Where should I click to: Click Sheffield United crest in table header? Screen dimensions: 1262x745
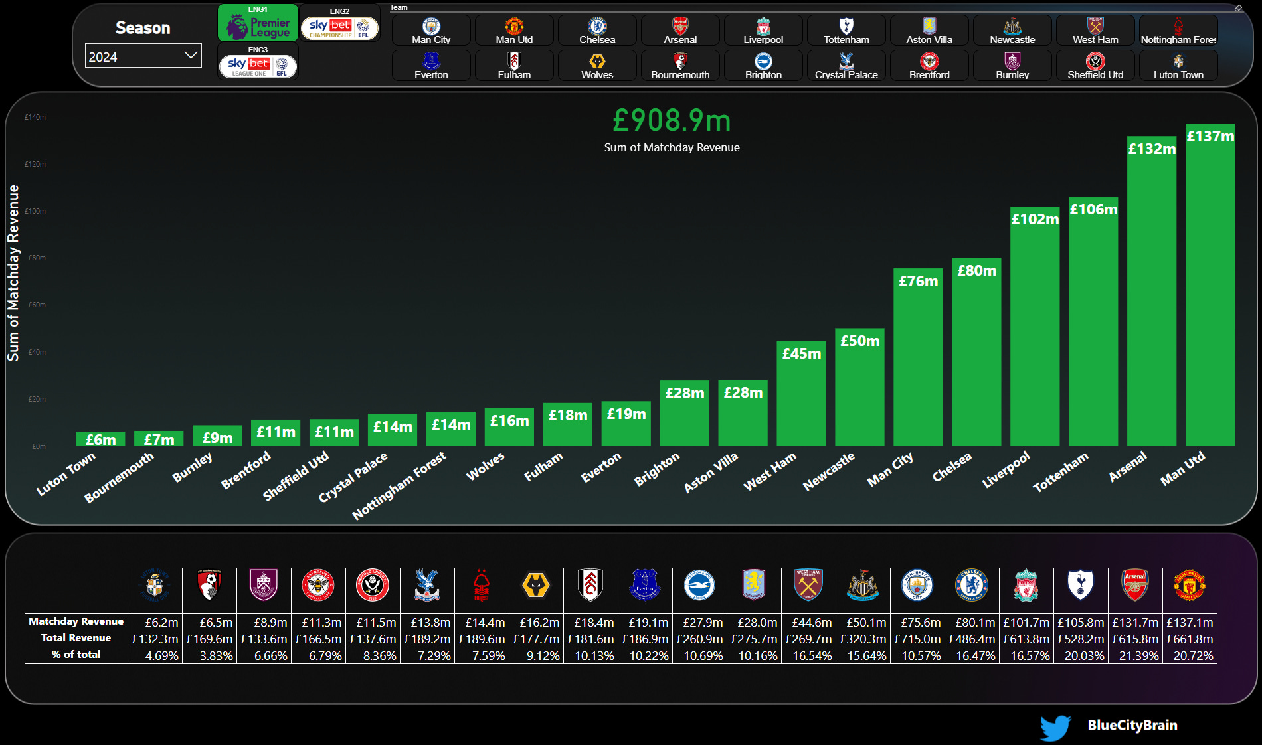coord(373,586)
